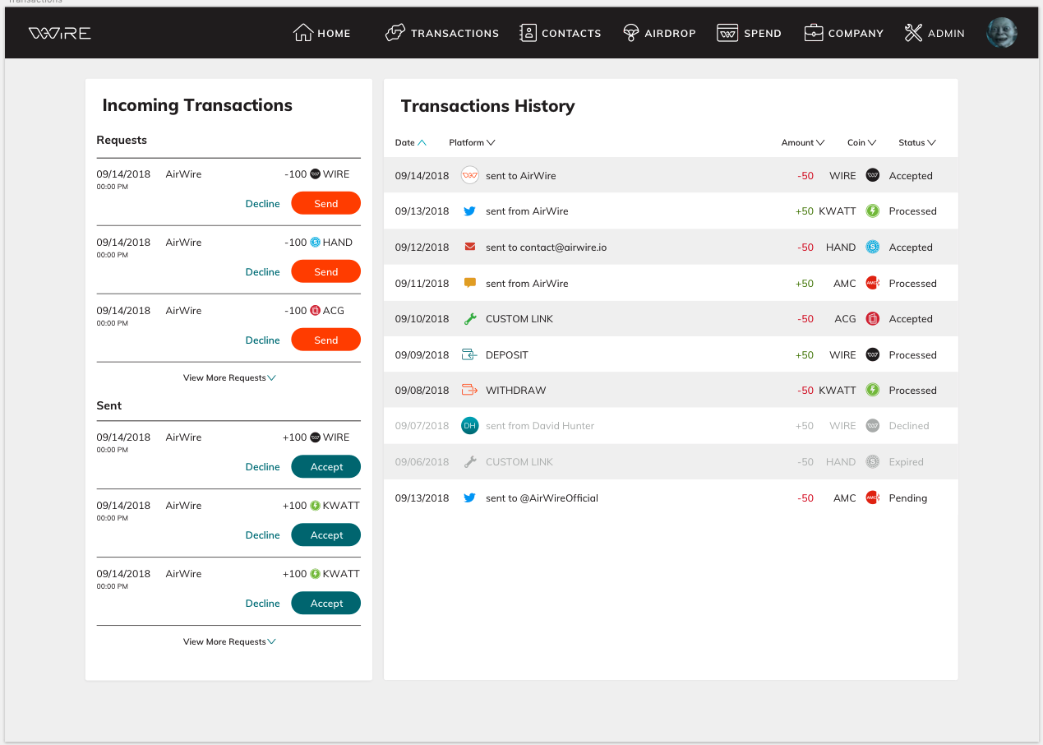Screen dimensions: 1043x745
Task: Click the gray wrench icon on 09/06/2018 row
Action: click(470, 462)
